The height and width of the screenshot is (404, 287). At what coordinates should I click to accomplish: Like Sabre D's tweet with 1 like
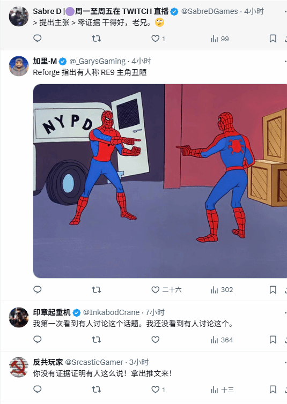coord(158,39)
